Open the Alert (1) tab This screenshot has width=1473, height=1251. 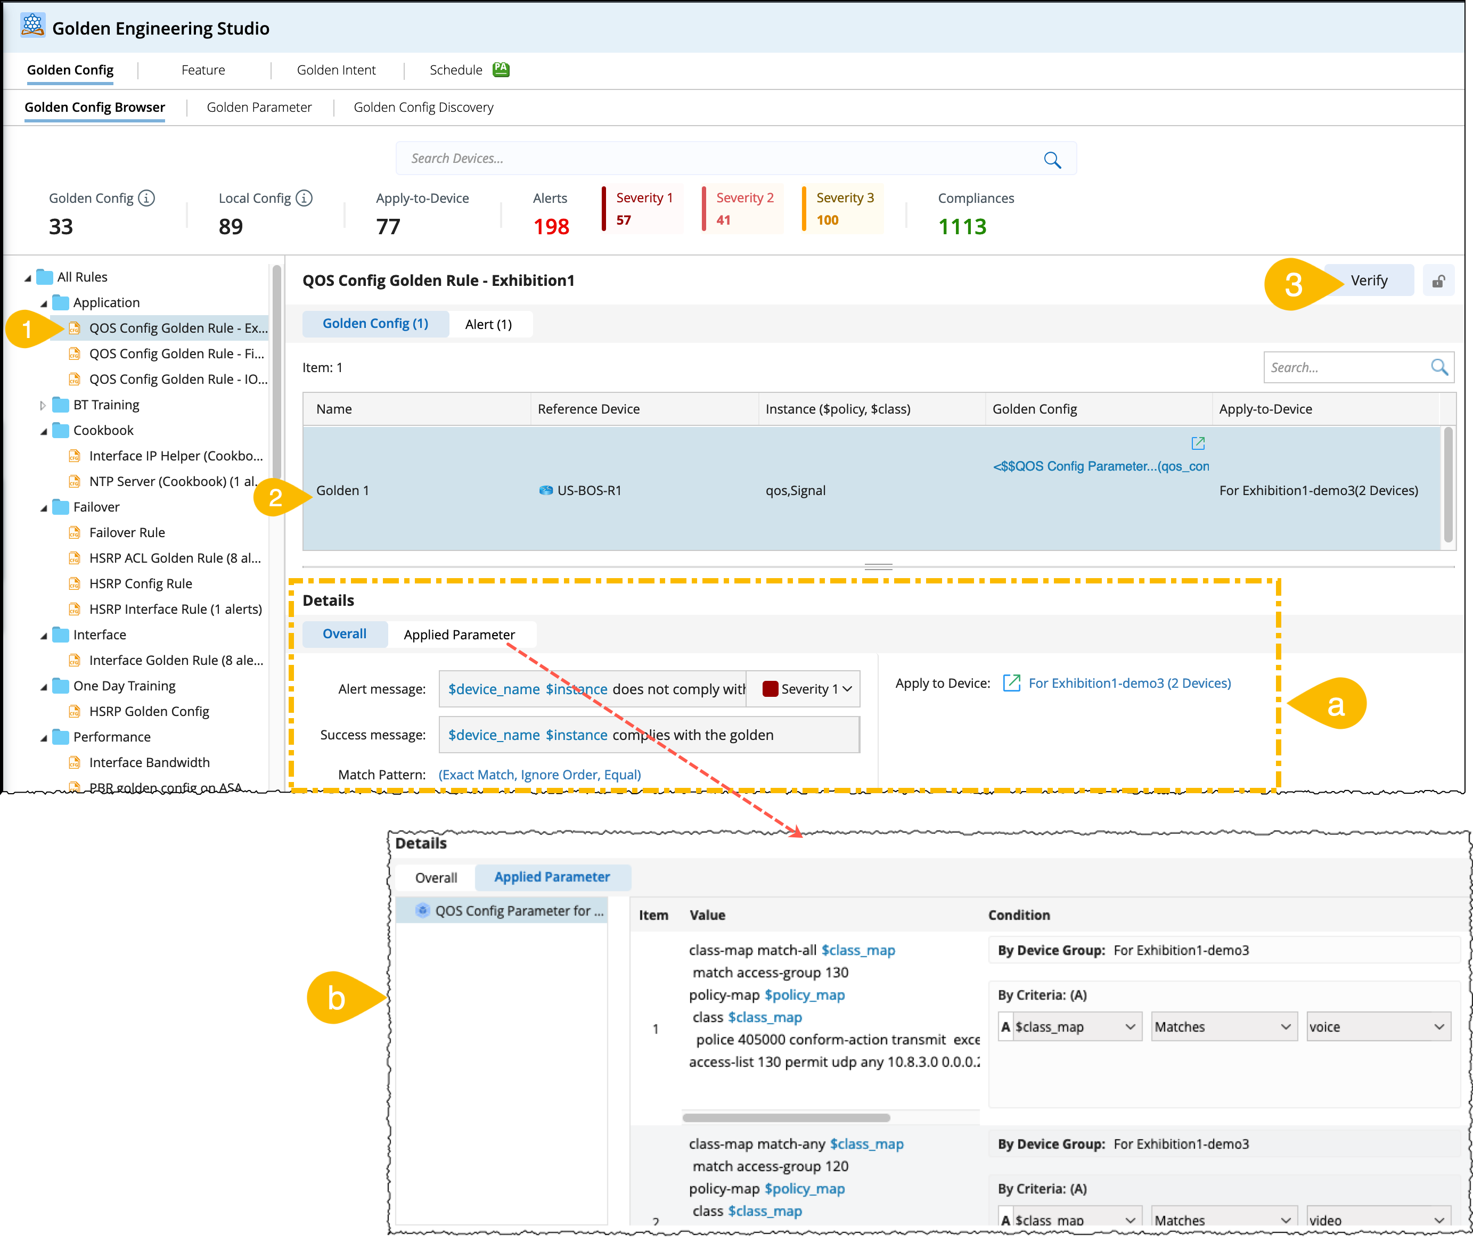[x=488, y=324]
